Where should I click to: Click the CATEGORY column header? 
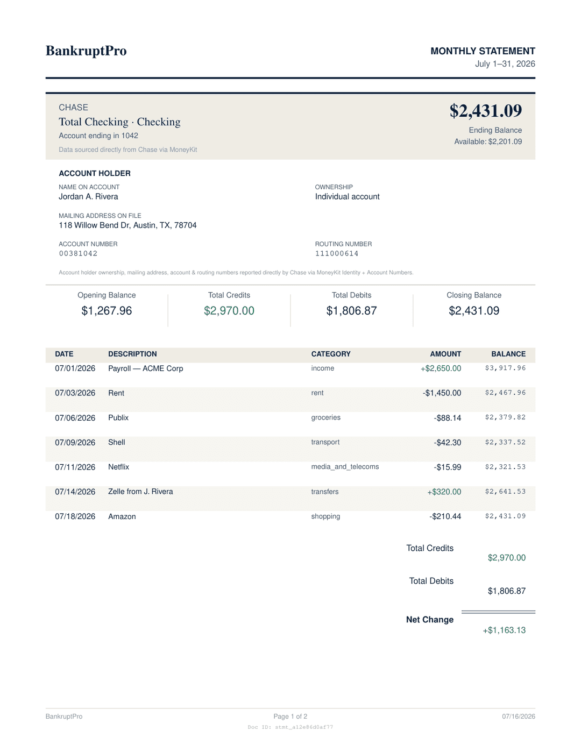point(331,354)
